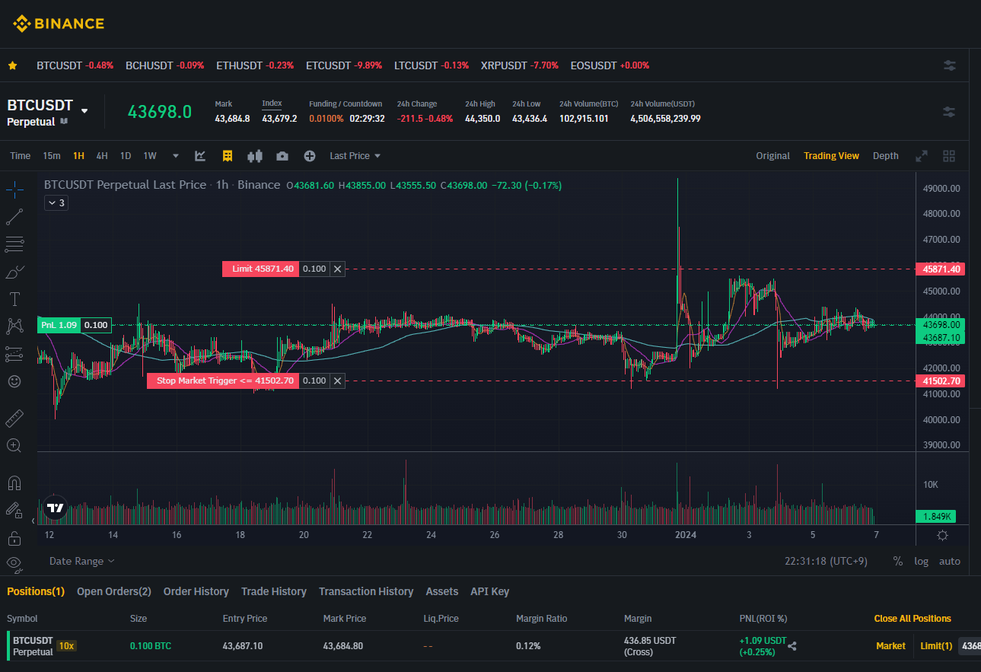Viewport: 981px width, 672px height.
Task: Click the Perpetual info book icon
Action: (x=64, y=121)
